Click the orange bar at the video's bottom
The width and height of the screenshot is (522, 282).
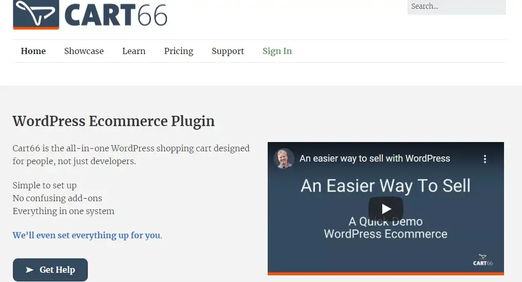point(385,273)
